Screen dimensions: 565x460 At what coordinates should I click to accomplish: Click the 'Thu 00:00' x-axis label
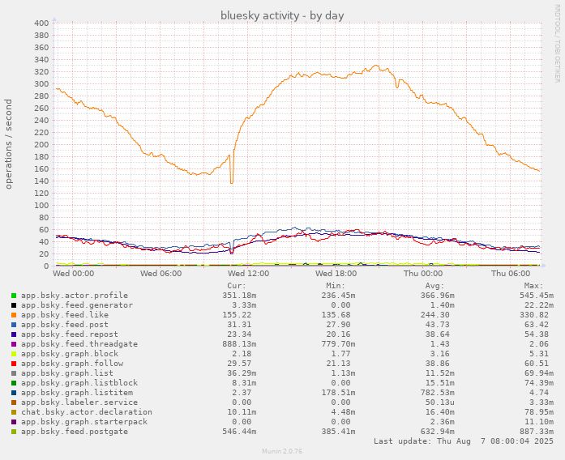[x=423, y=274]
